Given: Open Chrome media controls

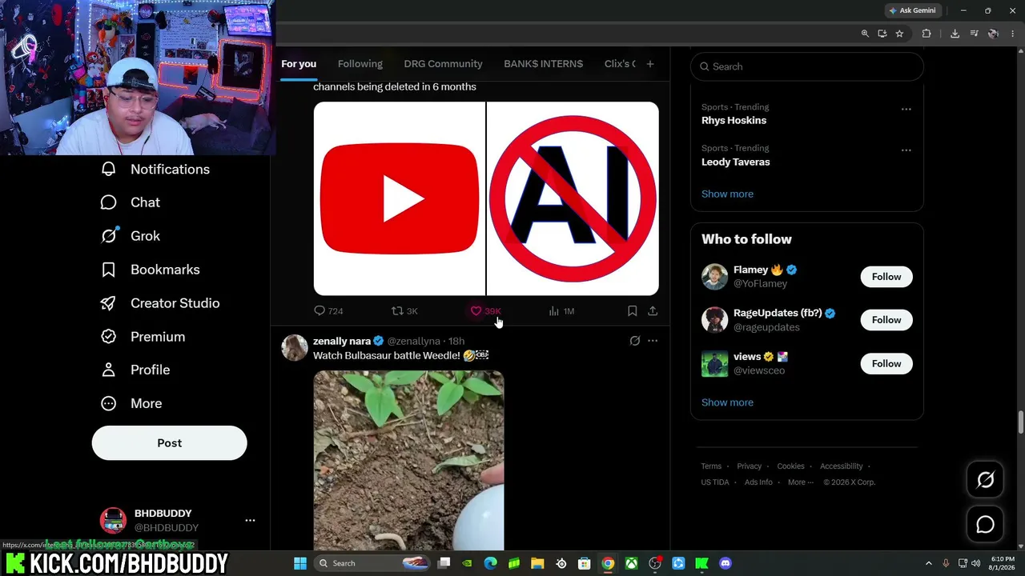Looking at the screenshot, I should point(974,34).
